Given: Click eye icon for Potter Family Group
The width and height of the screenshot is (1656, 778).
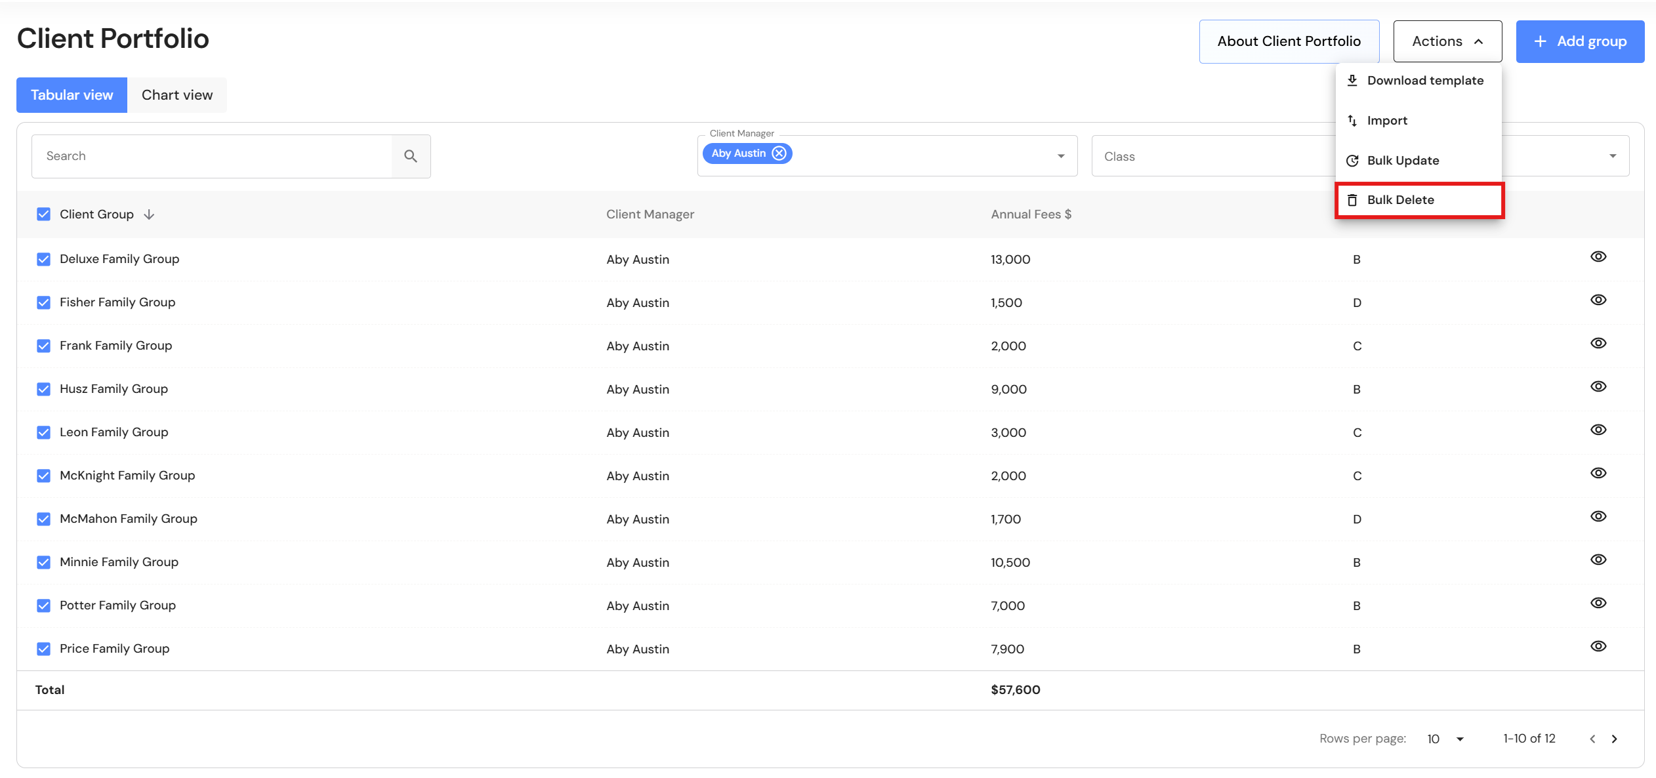Looking at the screenshot, I should [x=1598, y=603].
